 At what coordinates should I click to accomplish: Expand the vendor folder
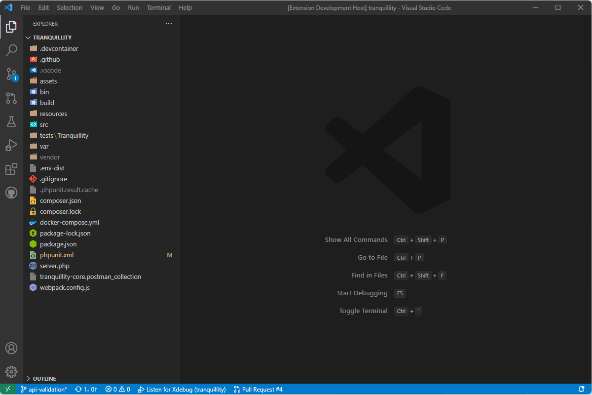click(x=102, y=157)
